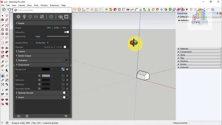Open the Materials tab in V-Ray Asset Editor
The image size is (222, 125).
pos(18,17)
